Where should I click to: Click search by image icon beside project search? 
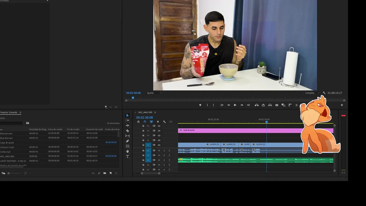click(27, 123)
